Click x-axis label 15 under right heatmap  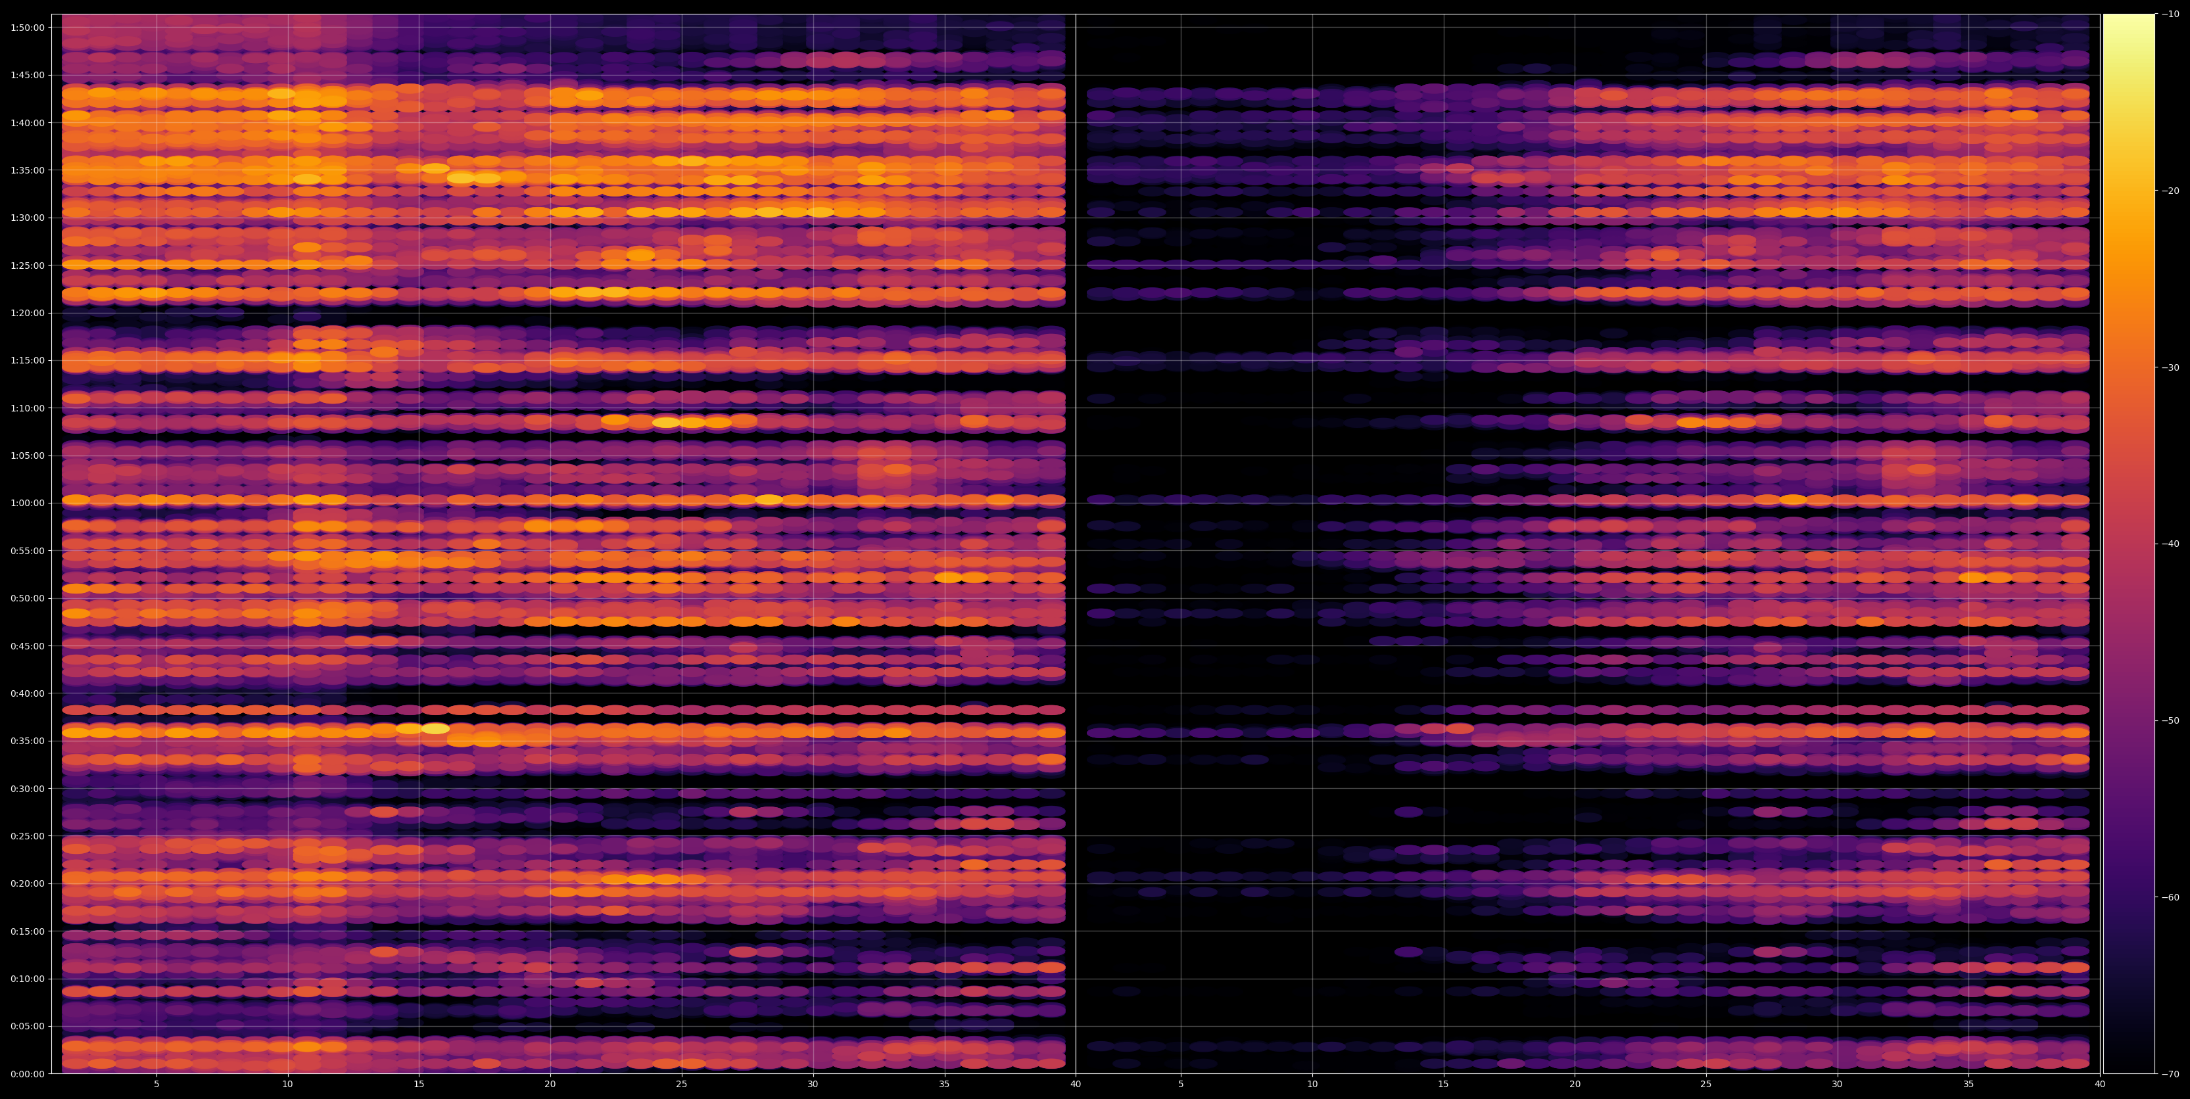[x=1444, y=1085]
